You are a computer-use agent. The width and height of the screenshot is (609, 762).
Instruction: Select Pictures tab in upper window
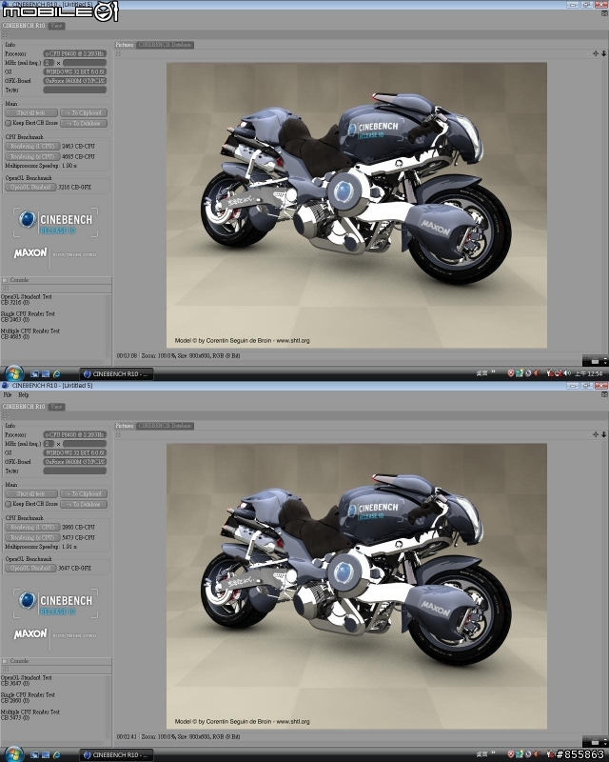125,45
